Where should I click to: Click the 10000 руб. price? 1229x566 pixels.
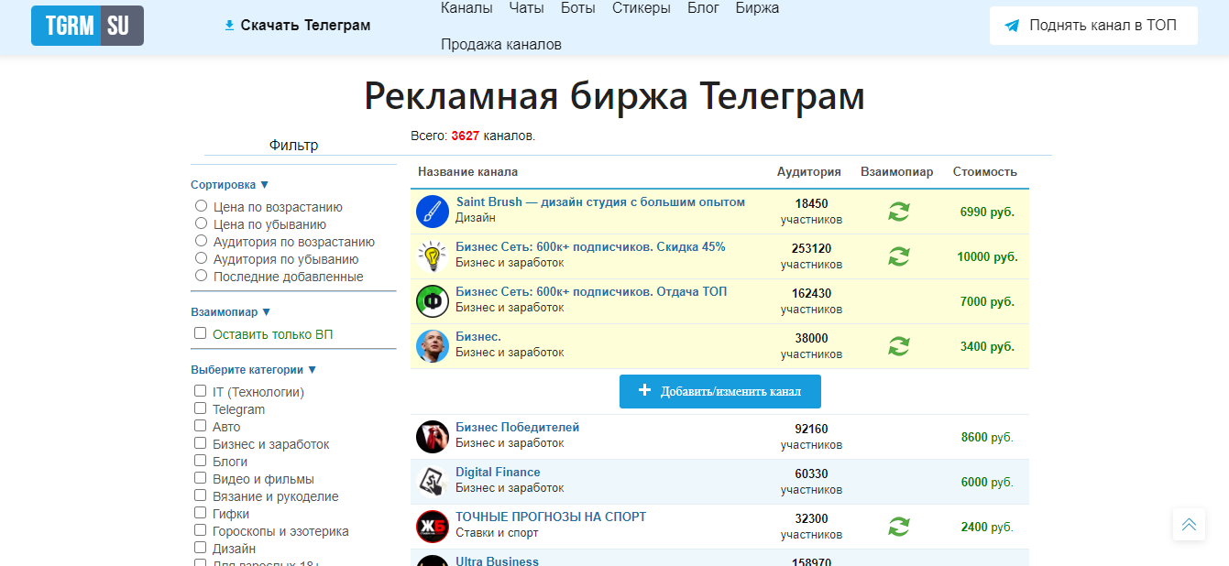tap(987, 256)
